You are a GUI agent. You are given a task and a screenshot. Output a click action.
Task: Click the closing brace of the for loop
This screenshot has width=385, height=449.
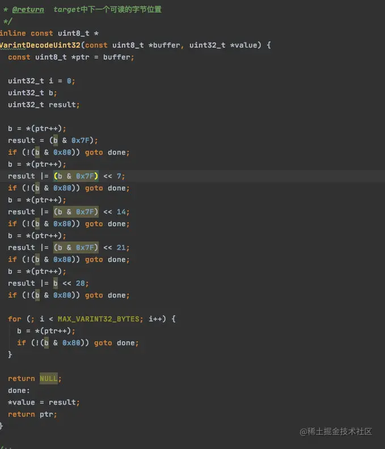(x=10, y=355)
